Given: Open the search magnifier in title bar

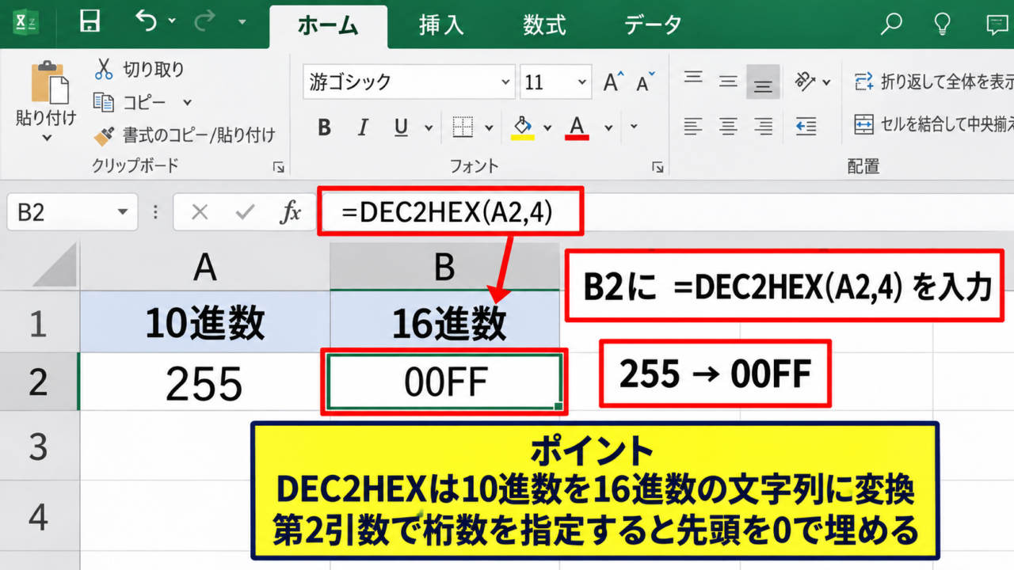Looking at the screenshot, I should pyautogui.click(x=891, y=25).
